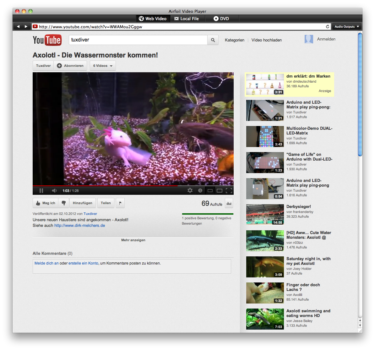The height and width of the screenshot is (350, 375).
Task: Switch to the small player size
Action: click(210, 191)
